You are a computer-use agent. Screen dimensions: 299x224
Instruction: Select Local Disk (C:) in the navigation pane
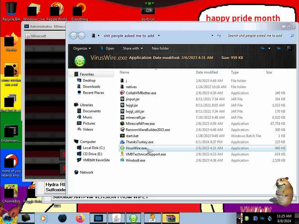[94, 148]
